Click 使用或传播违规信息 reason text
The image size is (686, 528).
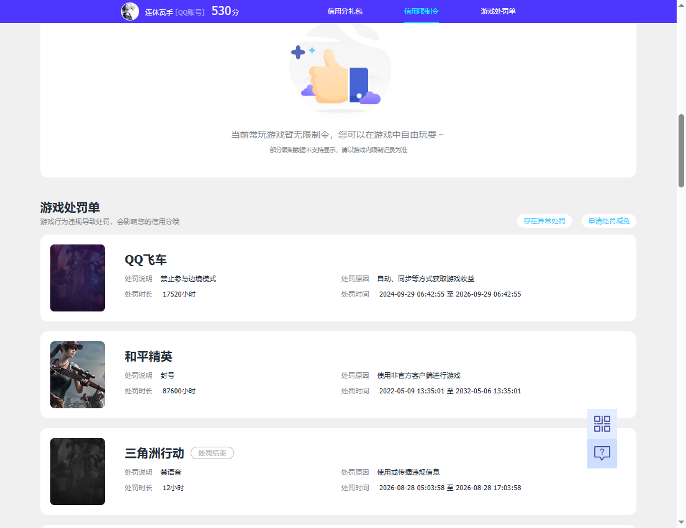tap(408, 473)
